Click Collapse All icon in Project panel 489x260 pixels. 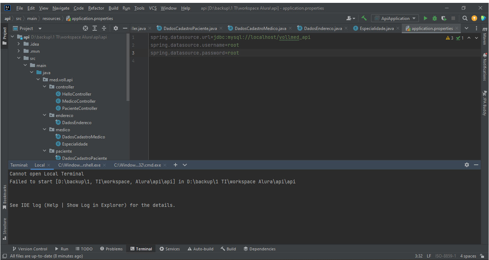tap(104, 28)
